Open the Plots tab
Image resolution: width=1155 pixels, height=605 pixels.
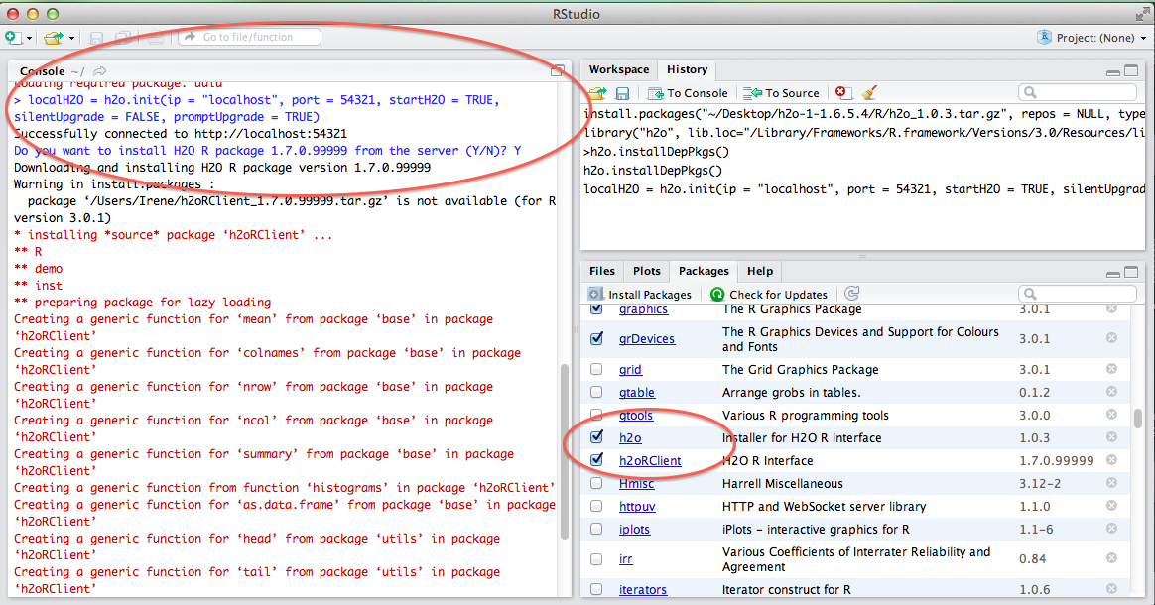(x=646, y=271)
